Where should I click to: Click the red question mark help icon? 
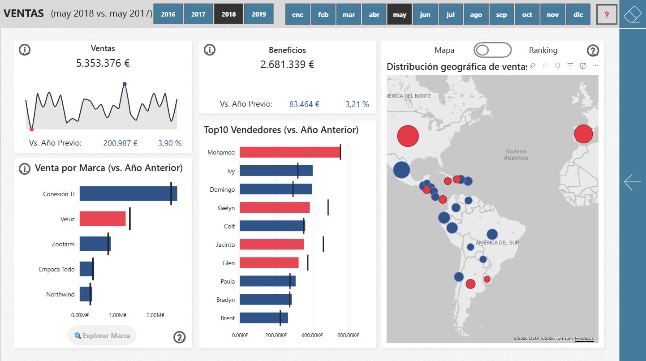[x=607, y=14]
